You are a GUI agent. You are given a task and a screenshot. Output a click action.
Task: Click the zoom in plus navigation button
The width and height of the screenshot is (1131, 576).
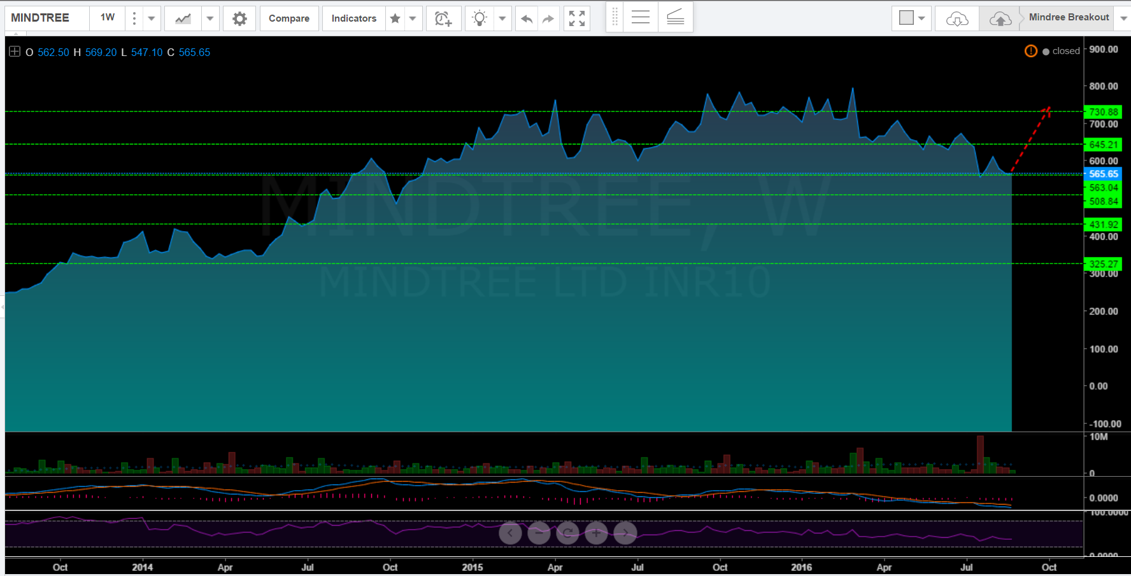[x=596, y=533]
